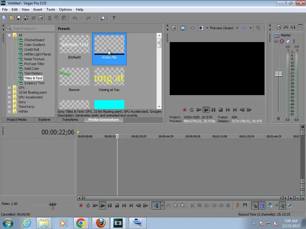Go to end using timeline transport
This screenshot has height=229, width=306.
point(131,205)
